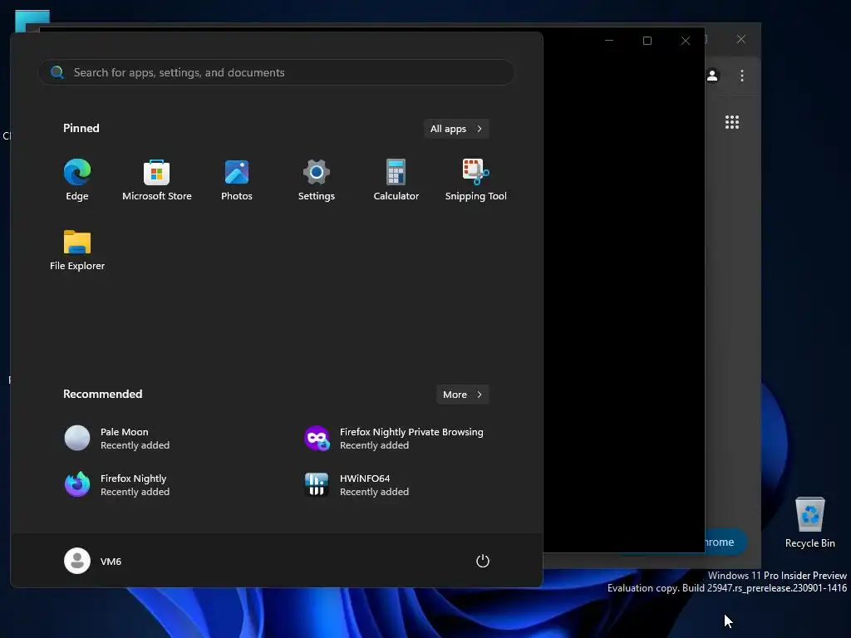Open Google apps grid in Chrome

pos(732,122)
